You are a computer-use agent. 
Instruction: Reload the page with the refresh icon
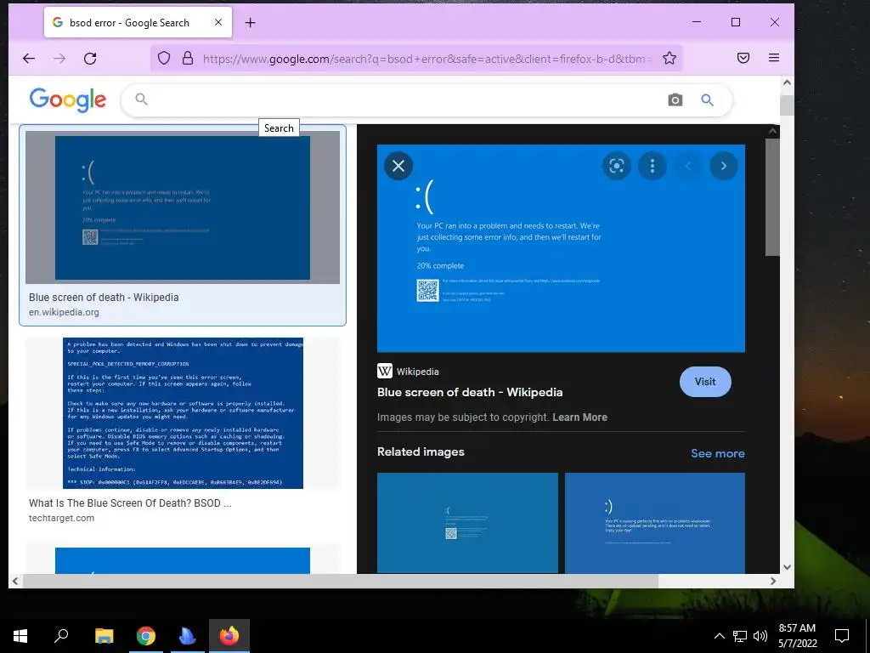pos(90,59)
